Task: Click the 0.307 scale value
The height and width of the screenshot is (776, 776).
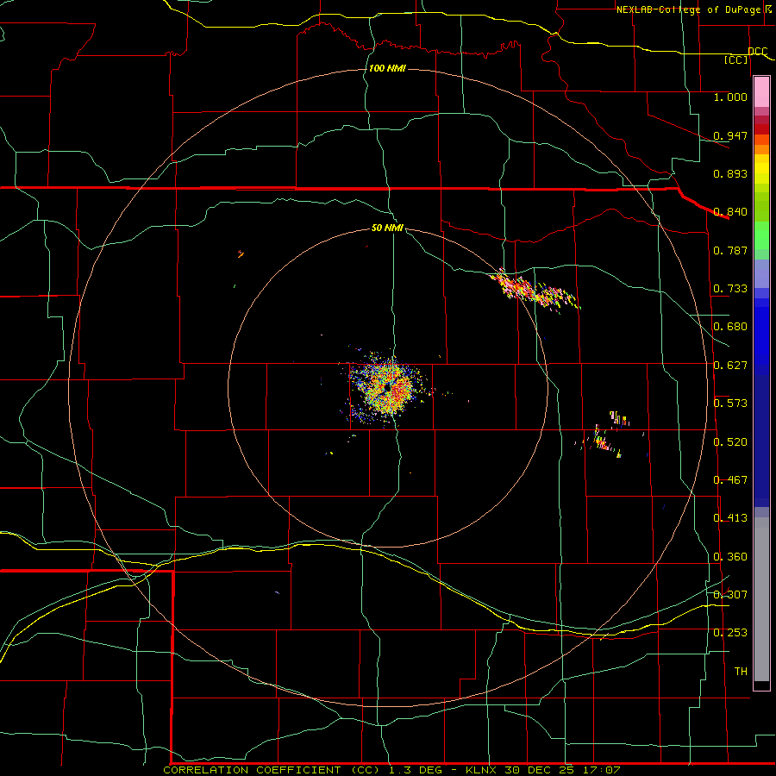Action: 730,594
